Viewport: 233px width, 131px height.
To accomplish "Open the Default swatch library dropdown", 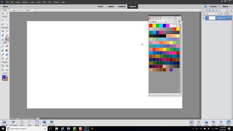I will (158, 21).
